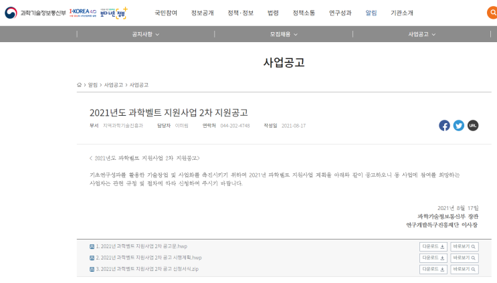
Task: Open attachment link 2. 공고 시행계획.hwp
Action: pos(148,258)
